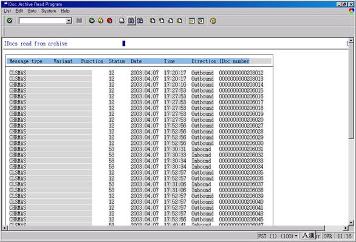
Task: Select IDoc number 0000000000206040
Action: pos(241,202)
